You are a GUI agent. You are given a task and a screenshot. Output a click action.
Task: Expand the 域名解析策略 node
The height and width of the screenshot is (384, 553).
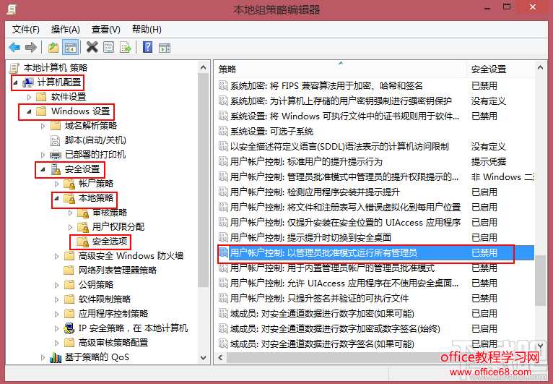[x=43, y=126]
